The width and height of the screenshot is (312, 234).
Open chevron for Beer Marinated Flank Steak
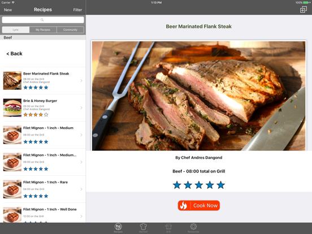(81, 81)
